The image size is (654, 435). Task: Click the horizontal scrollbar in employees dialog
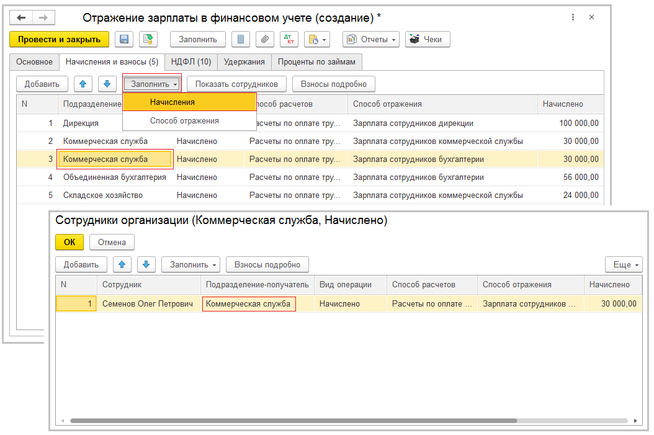tap(293, 420)
